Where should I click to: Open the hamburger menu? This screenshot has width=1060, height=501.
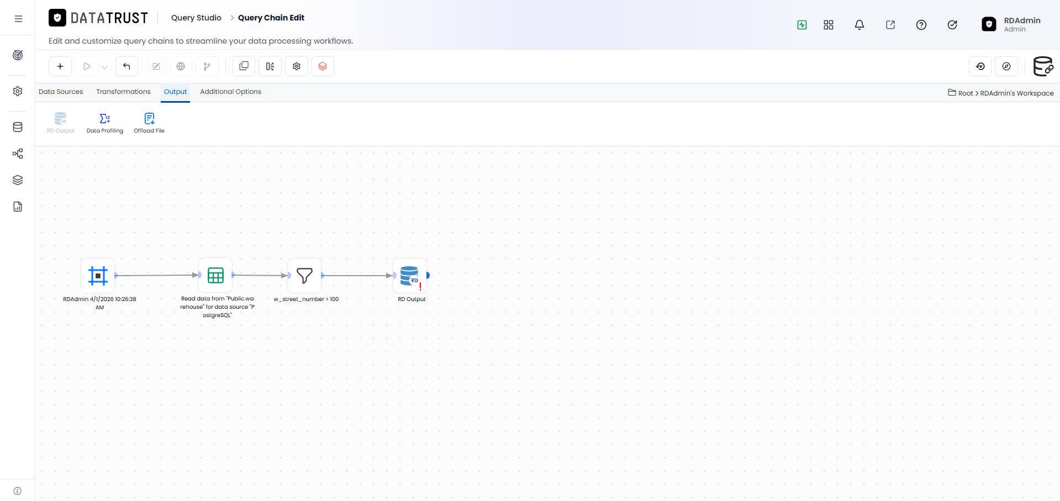[x=18, y=19]
